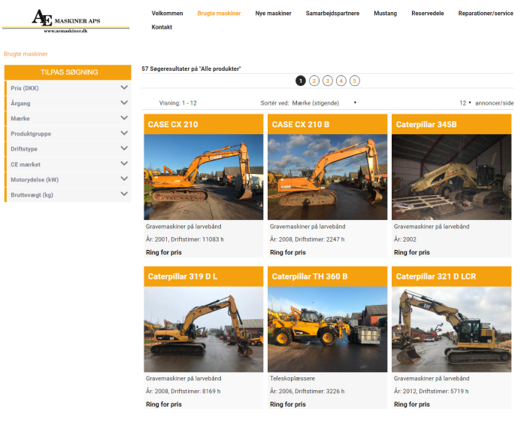Click Ring for pris under CASE CX 210
Screen dimensions: 527x430
(164, 252)
